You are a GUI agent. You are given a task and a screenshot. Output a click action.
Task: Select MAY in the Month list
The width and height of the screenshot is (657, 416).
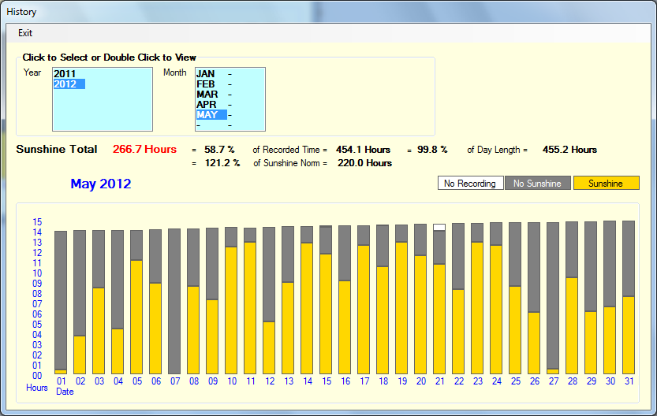click(207, 115)
